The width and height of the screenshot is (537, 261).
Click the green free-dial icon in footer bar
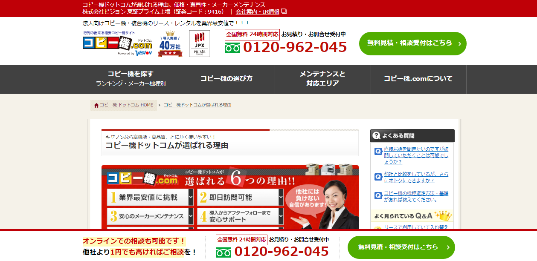pyautogui.click(x=223, y=252)
